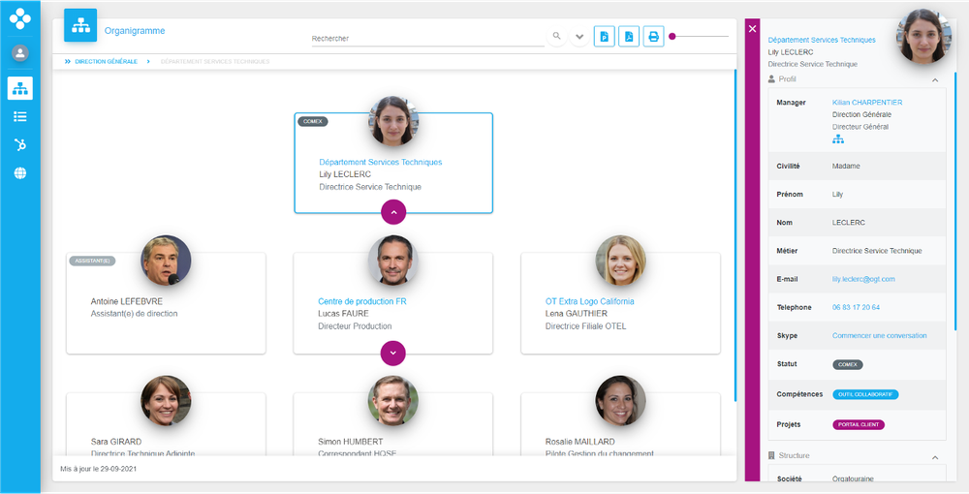
Task: Select the organigramme sidebar icon
Action: [x=19, y=88]
